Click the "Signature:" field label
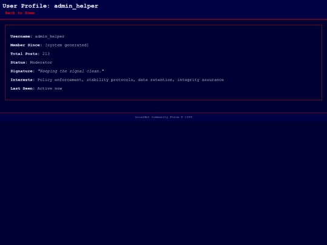Screen dimensions: 327x245 click(22, 71)
